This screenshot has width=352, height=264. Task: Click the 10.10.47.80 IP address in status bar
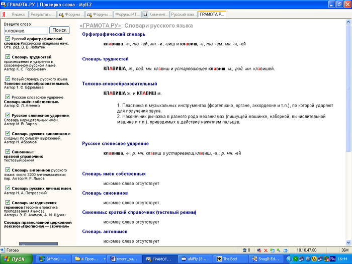(306, 250)
